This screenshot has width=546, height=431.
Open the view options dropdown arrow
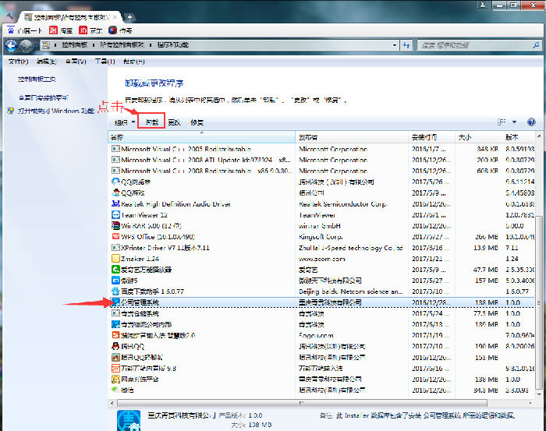click(x=516, y=122)
